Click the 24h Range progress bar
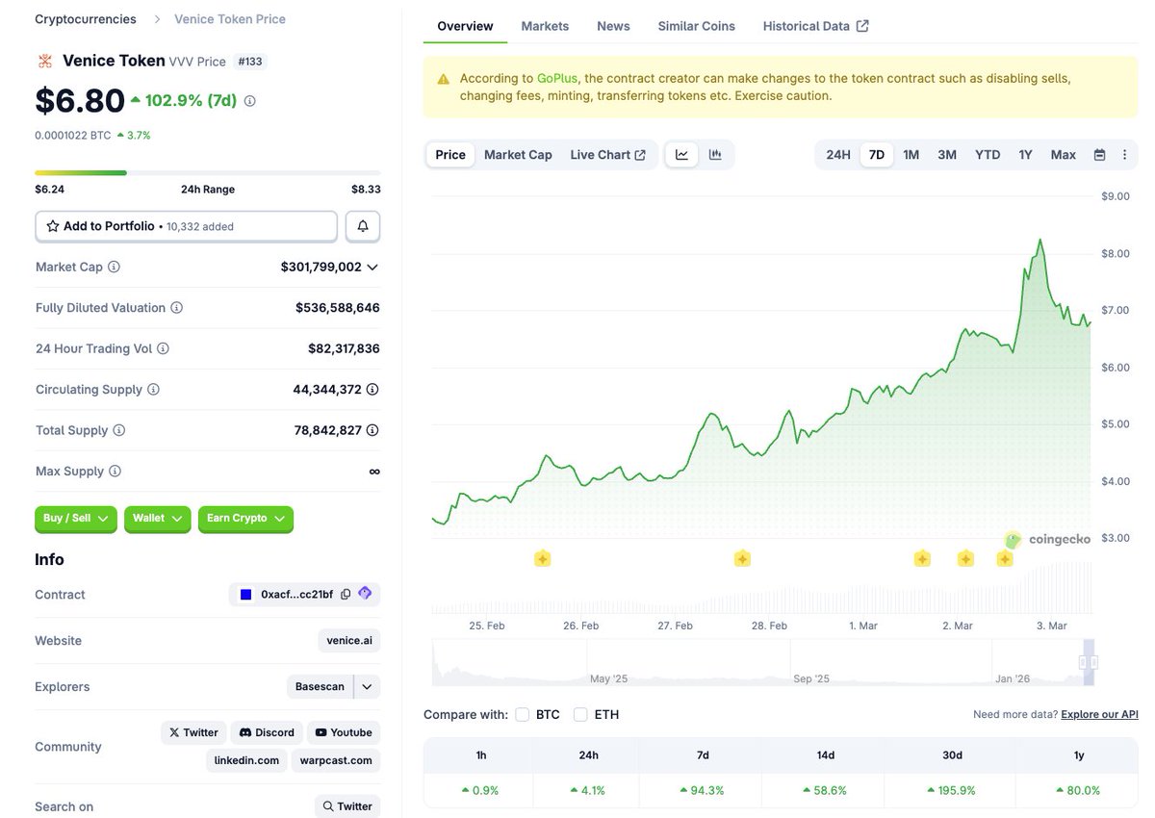This screenshot has width=1155, height=818. coord(207,173)
